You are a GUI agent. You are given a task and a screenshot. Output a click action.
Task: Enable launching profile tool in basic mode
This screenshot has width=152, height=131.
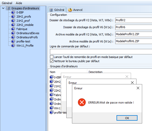[52, 57]
